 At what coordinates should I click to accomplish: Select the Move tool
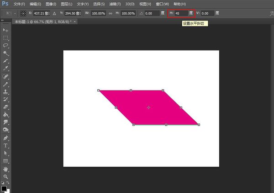click(6, 30)
